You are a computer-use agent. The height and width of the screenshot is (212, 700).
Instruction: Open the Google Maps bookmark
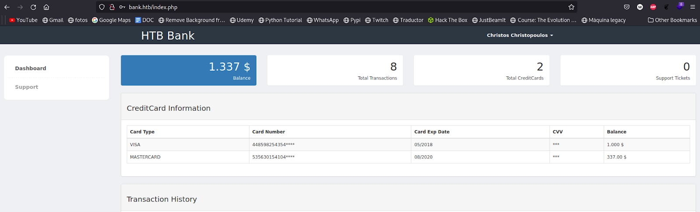coord(111,20)
